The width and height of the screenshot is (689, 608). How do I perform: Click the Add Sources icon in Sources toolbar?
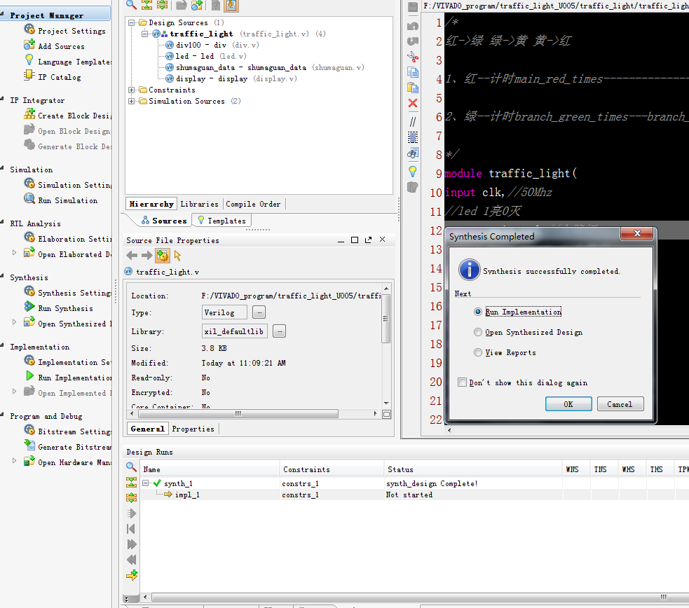tap(198, 5)
